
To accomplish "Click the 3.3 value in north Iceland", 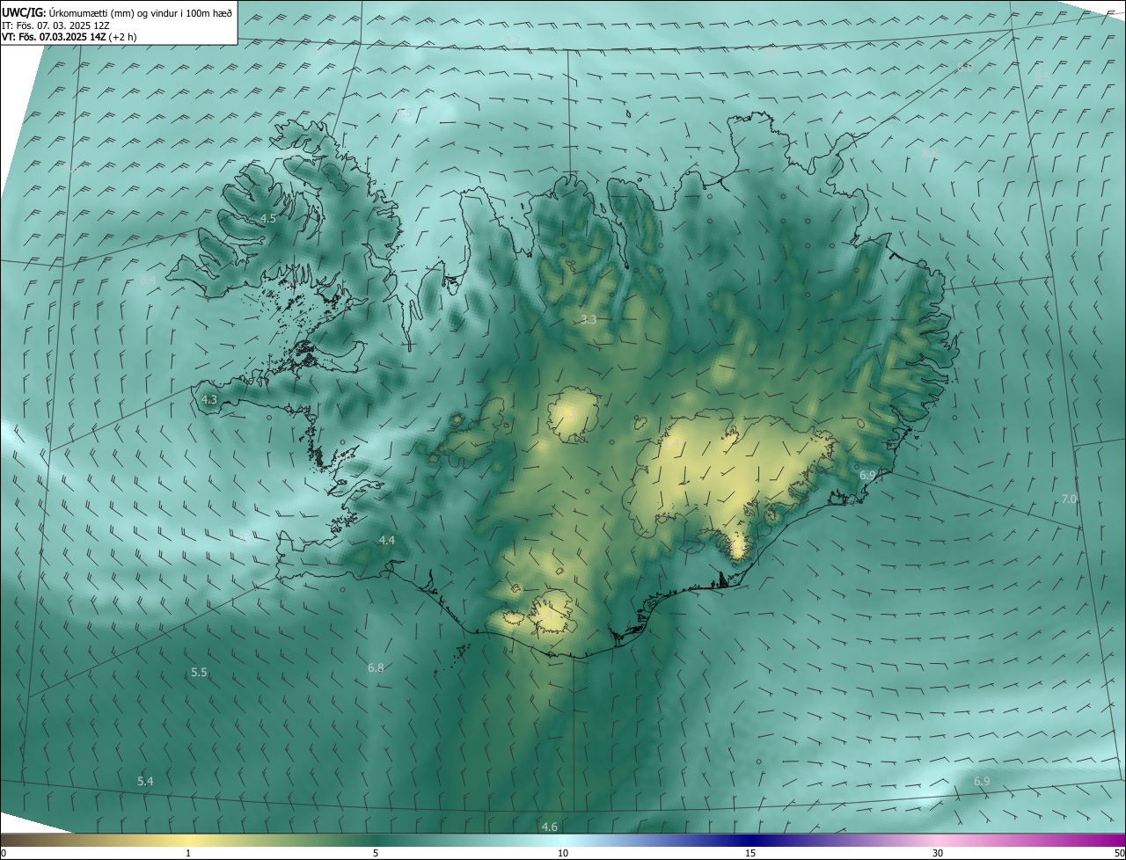I will [x=589, y=319].
